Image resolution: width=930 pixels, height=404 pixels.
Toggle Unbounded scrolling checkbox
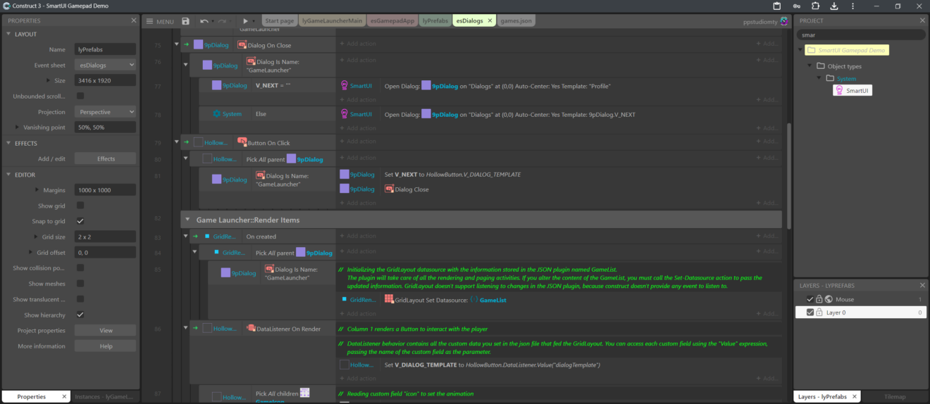coord(80,96)
